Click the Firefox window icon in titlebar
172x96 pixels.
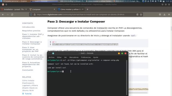click(3, 5)
